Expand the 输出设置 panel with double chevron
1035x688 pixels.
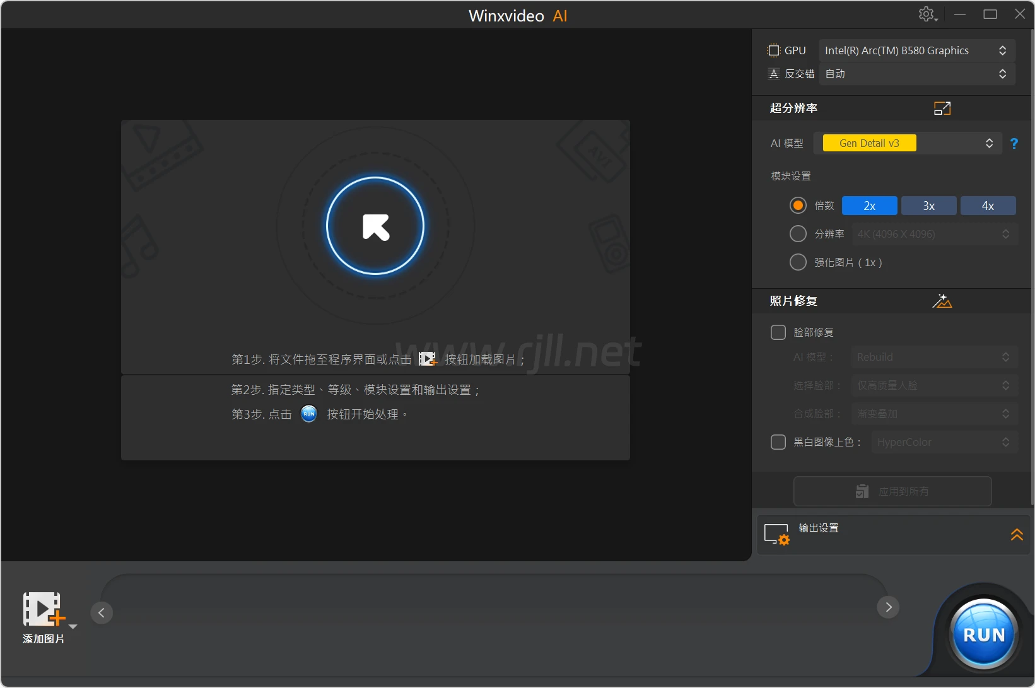point(1016,535)
